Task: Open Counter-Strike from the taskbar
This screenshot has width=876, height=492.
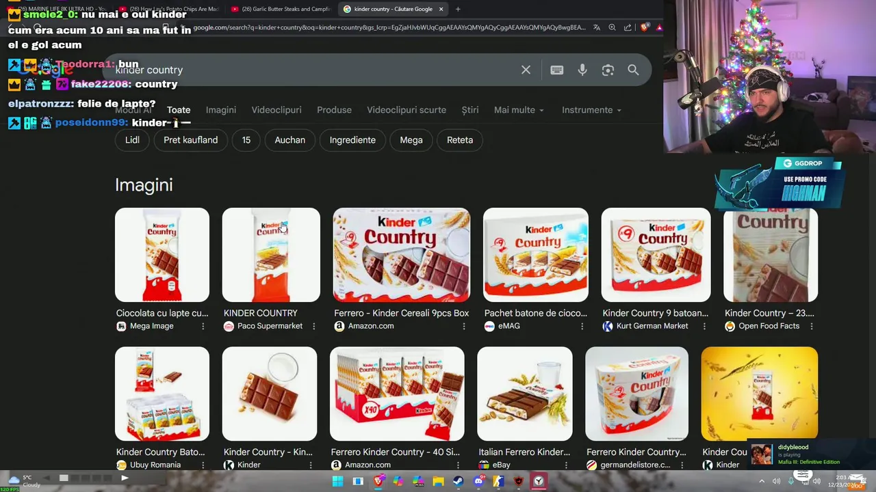Action: [x=498, y=481]
